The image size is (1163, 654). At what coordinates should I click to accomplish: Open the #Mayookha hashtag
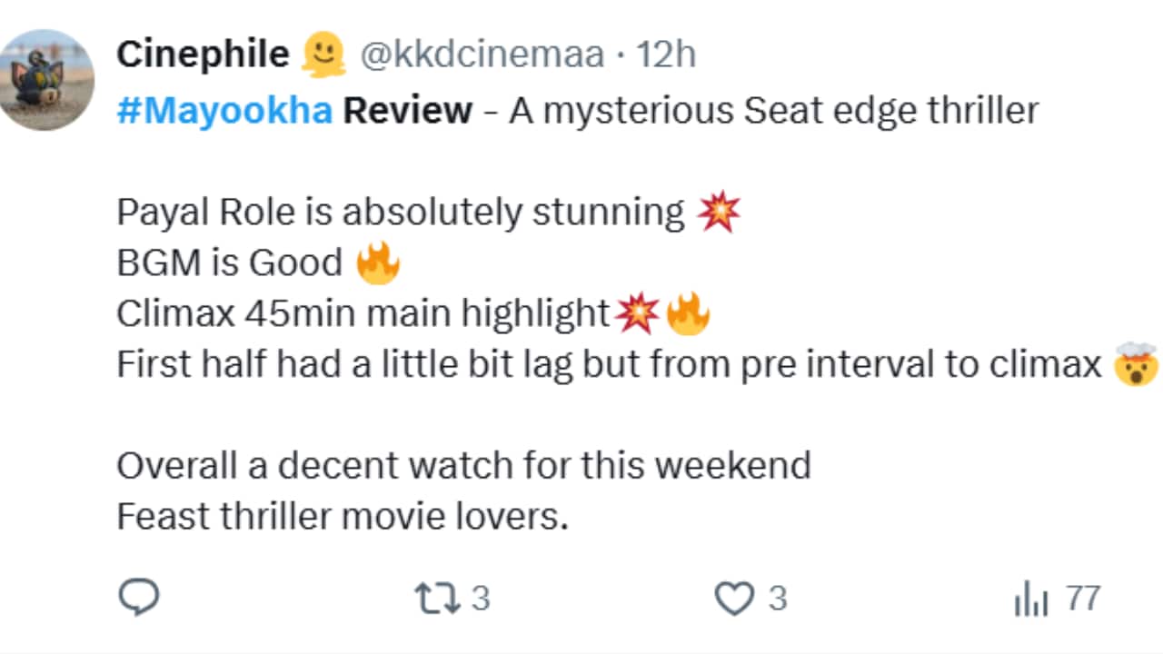(x=224, y=111)
